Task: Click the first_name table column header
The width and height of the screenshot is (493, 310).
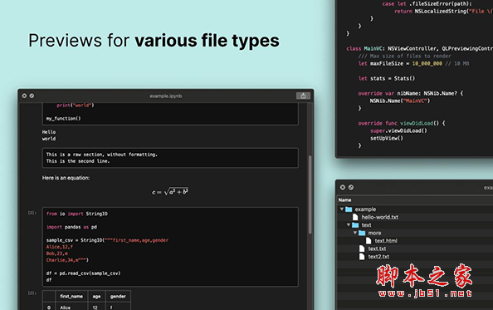Action: (71, 296)
